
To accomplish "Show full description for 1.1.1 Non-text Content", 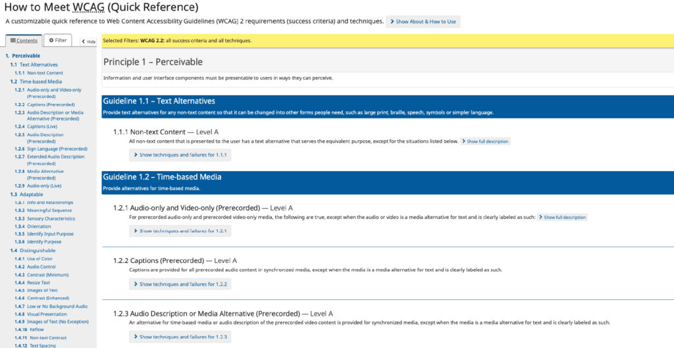I will 485,141.
